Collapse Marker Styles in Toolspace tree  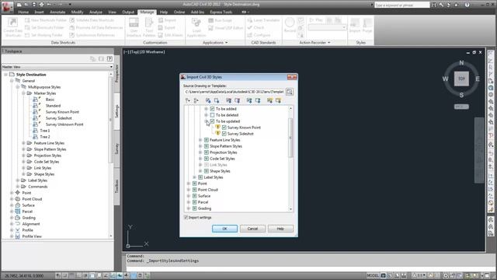click(23, 93)
